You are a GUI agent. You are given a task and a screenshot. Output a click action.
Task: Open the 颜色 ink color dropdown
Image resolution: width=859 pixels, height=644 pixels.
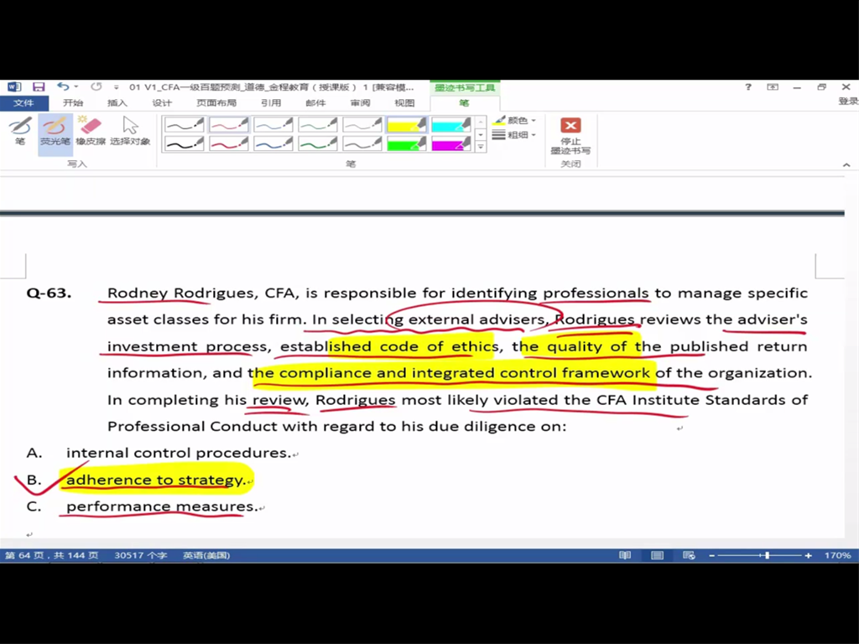click(x=514, y=121)
